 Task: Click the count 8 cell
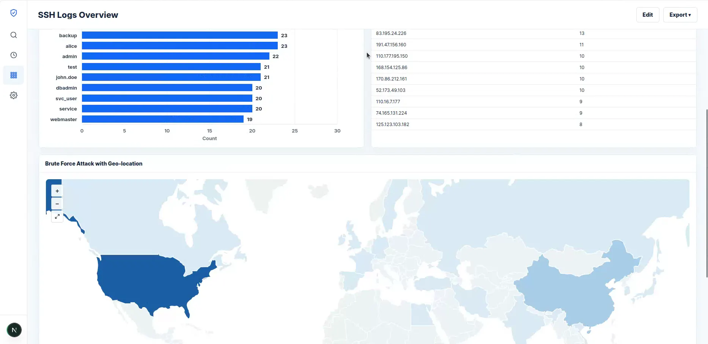(581, 125)
